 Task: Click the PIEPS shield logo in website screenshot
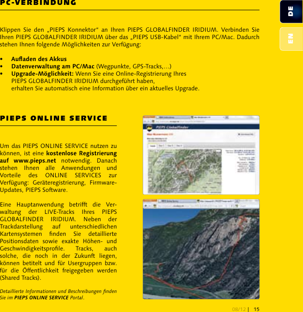pyautogui.click(x=150, y=128)
